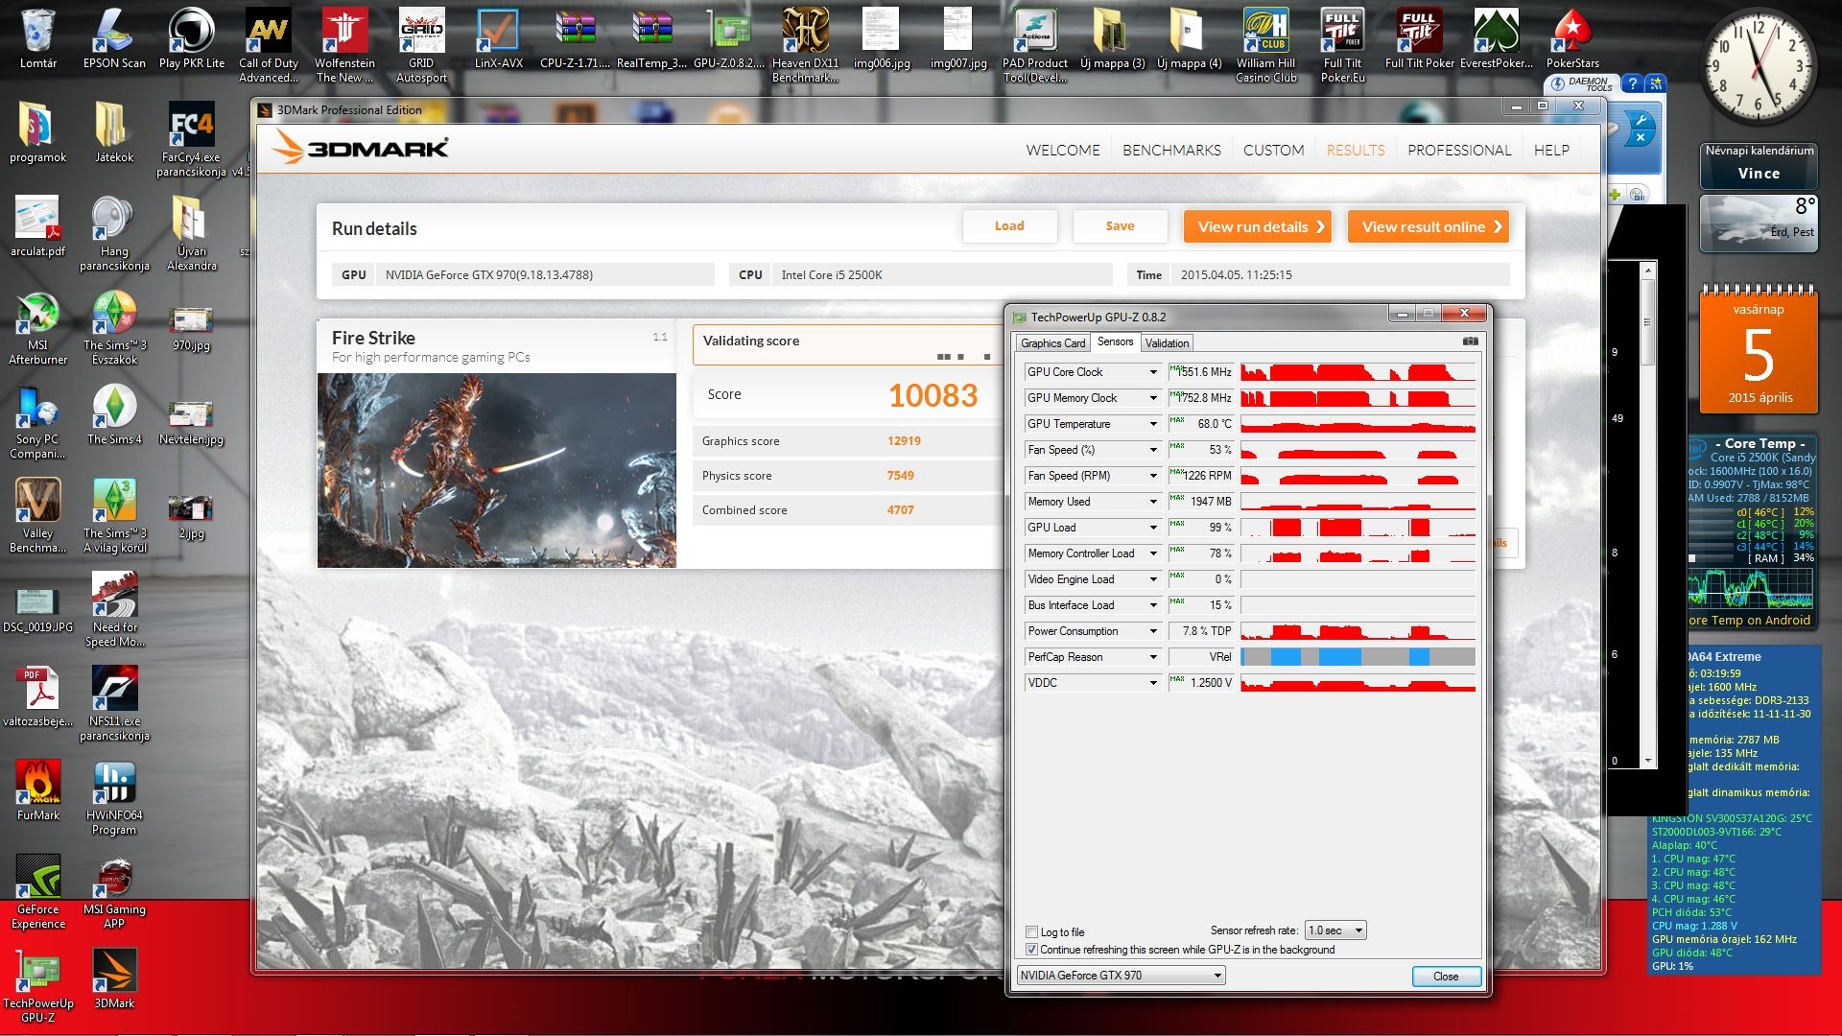
Task: Click the GPU-Z screenshot camera icon
Action: pyautogui.click(x=1470, y=341)
